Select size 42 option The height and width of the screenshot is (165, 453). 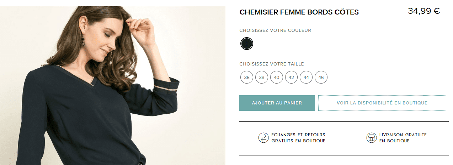pyautogui.click(x=291, y=77)
